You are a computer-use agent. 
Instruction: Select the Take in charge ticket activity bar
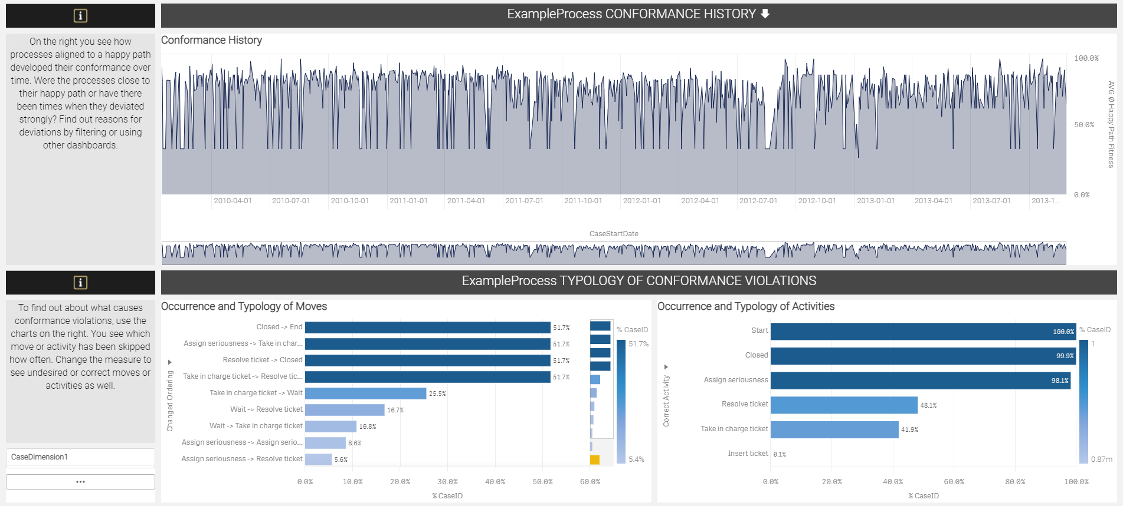coord(834,429)
